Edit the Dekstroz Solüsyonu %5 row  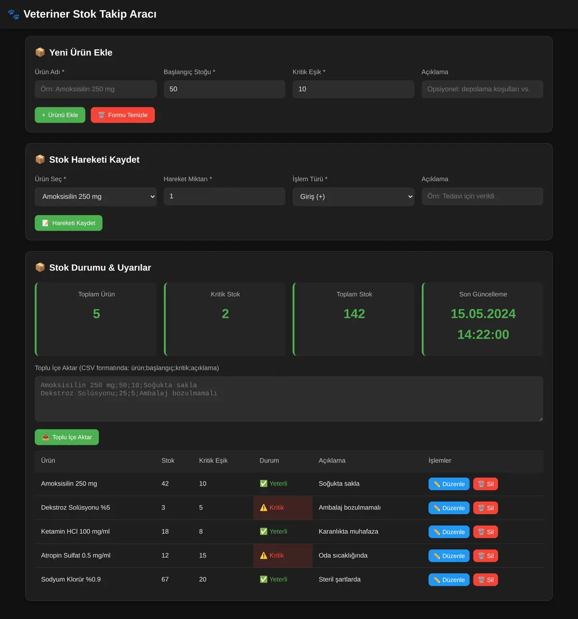449,508
